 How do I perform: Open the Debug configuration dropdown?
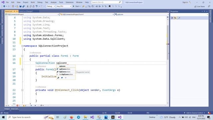pos(51,6)
